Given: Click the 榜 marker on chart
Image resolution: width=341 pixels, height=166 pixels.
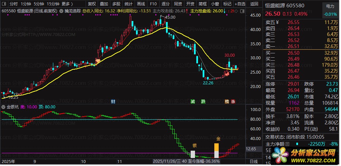Looking at the screenshot, I should click(x=227, y=101).
